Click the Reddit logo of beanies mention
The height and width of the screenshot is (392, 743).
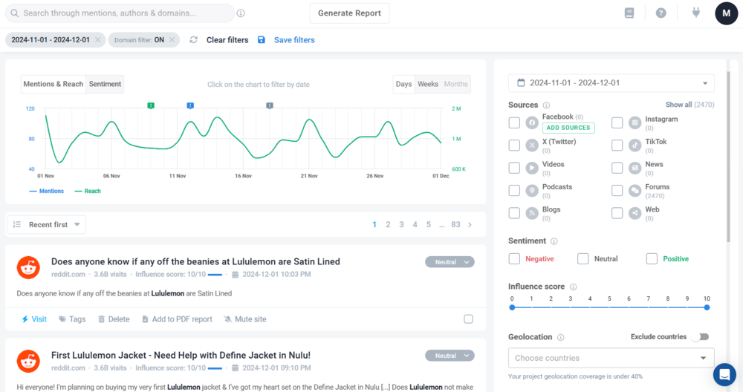[28, 267]
